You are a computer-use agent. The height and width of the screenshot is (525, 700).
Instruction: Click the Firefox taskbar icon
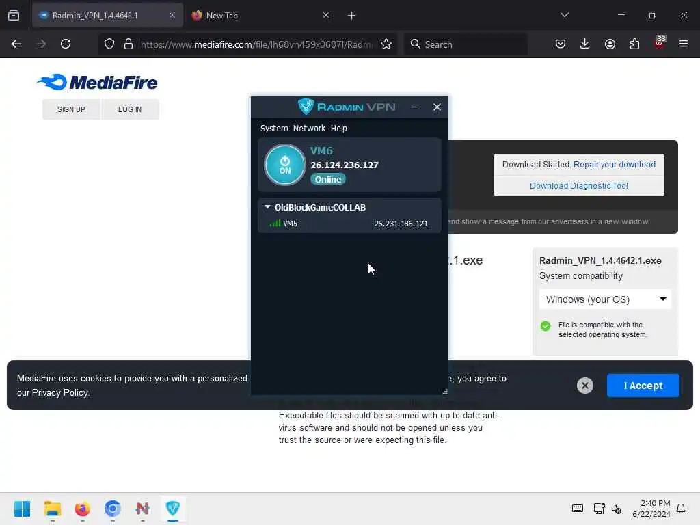[x=83, y=509]
